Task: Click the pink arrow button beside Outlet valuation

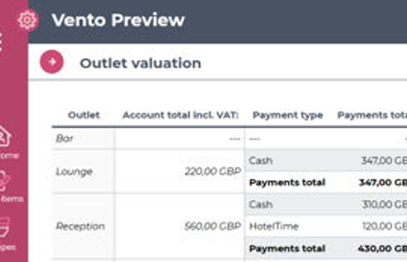Action: tap(52, 62)
